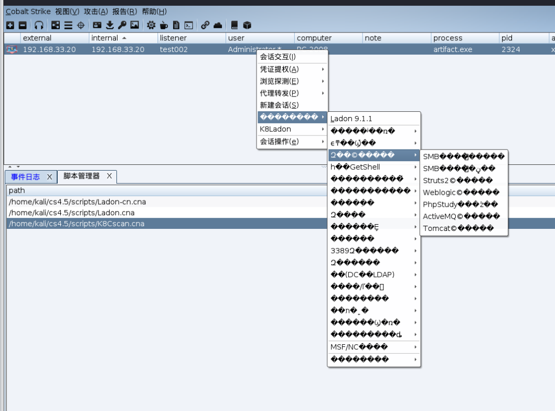Expand 凭证提权(A) submenu

(292, 69)
